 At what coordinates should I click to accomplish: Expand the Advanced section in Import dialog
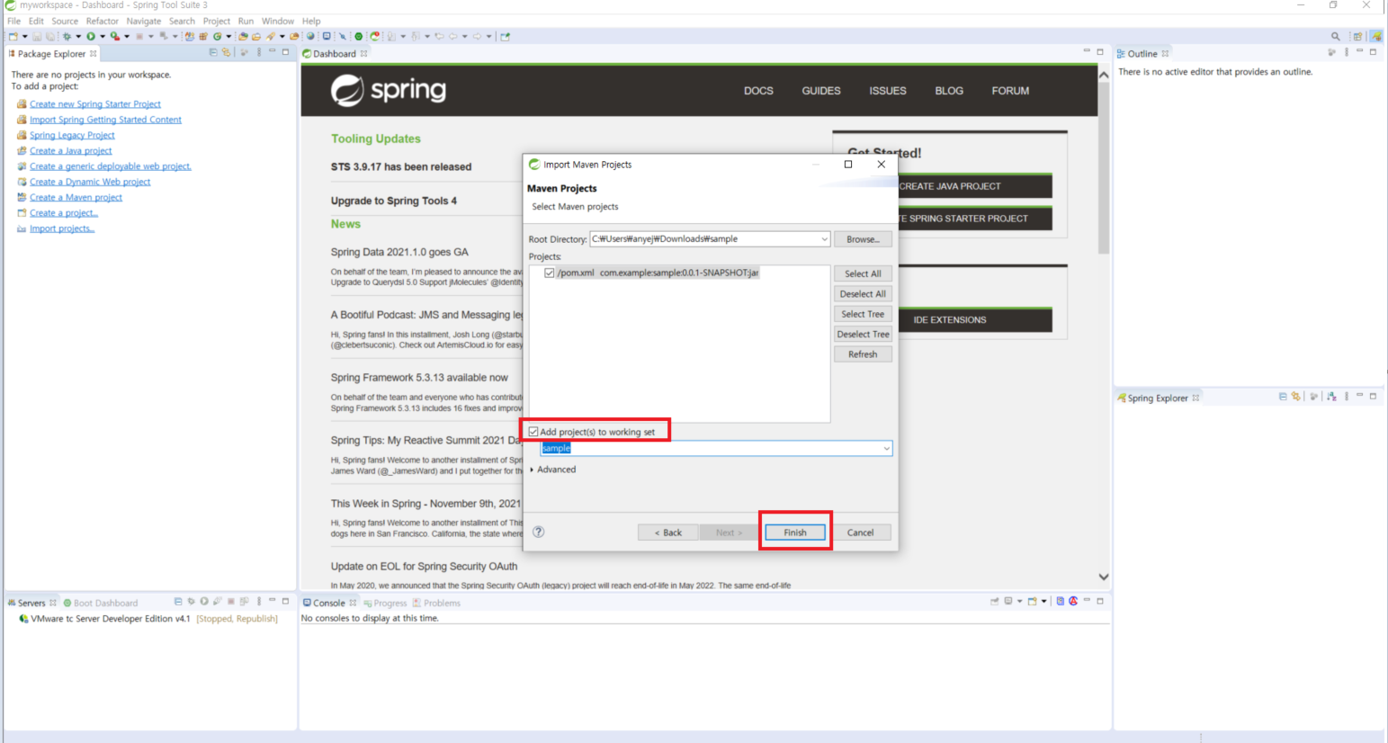pos(552,470)
